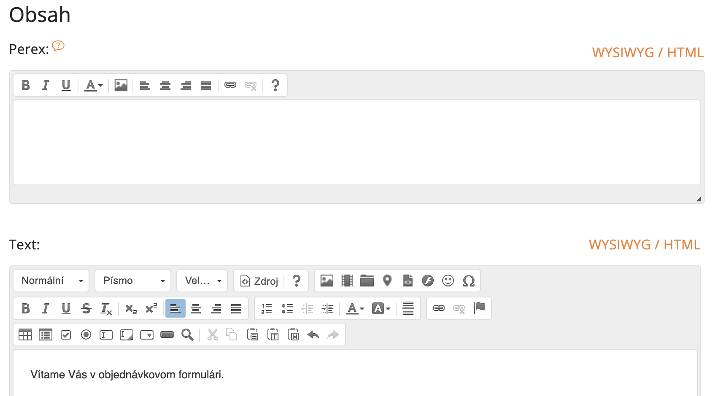Viewport: 713px width, 396px height.
Task: Switch Perex editor via WYSIWYG / HTML
Action: 647,53
